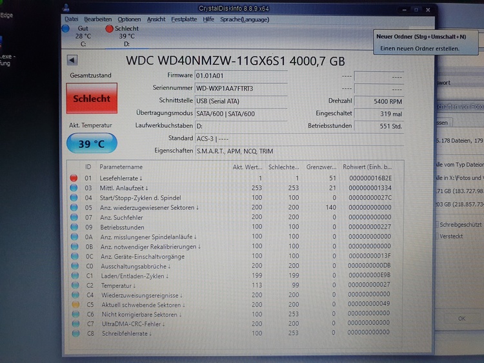
Task: Click the serial number field WD-WXP1AA7FTRT3
Action: point(241,88)
